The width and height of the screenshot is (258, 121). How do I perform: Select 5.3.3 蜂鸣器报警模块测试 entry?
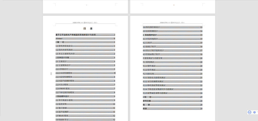tap(154, 85)
